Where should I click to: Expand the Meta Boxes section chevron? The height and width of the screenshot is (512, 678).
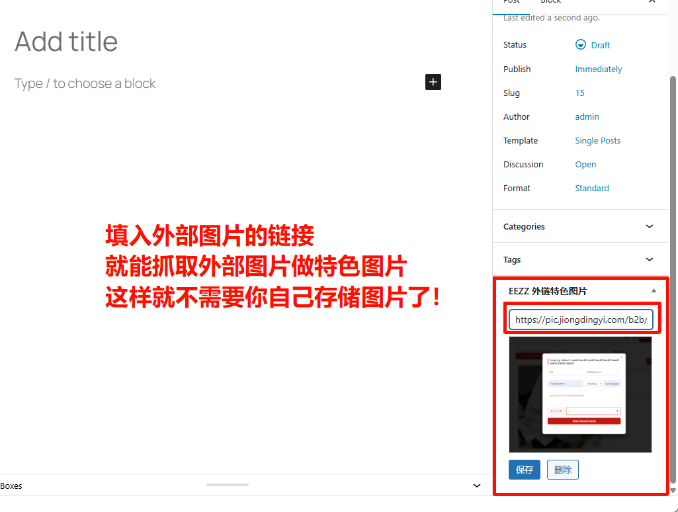tap(477, 486)
